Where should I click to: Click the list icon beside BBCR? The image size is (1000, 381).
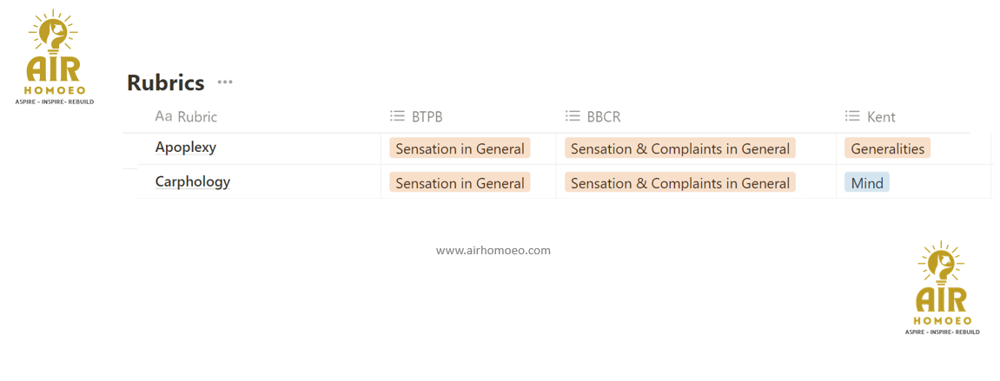coord(573,116)
